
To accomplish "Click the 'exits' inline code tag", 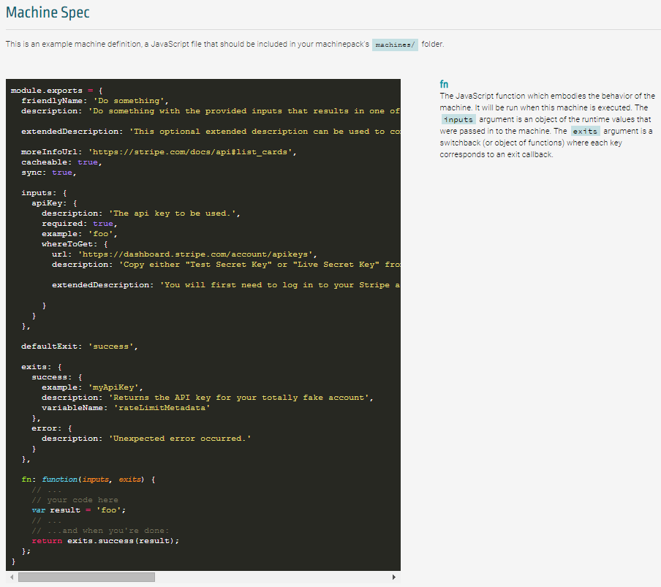I will pyautogui.click(x=585, y=132).
